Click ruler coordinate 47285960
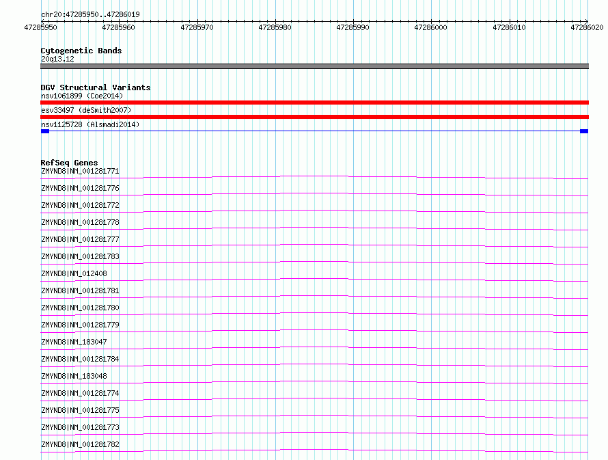 [118, 27]
